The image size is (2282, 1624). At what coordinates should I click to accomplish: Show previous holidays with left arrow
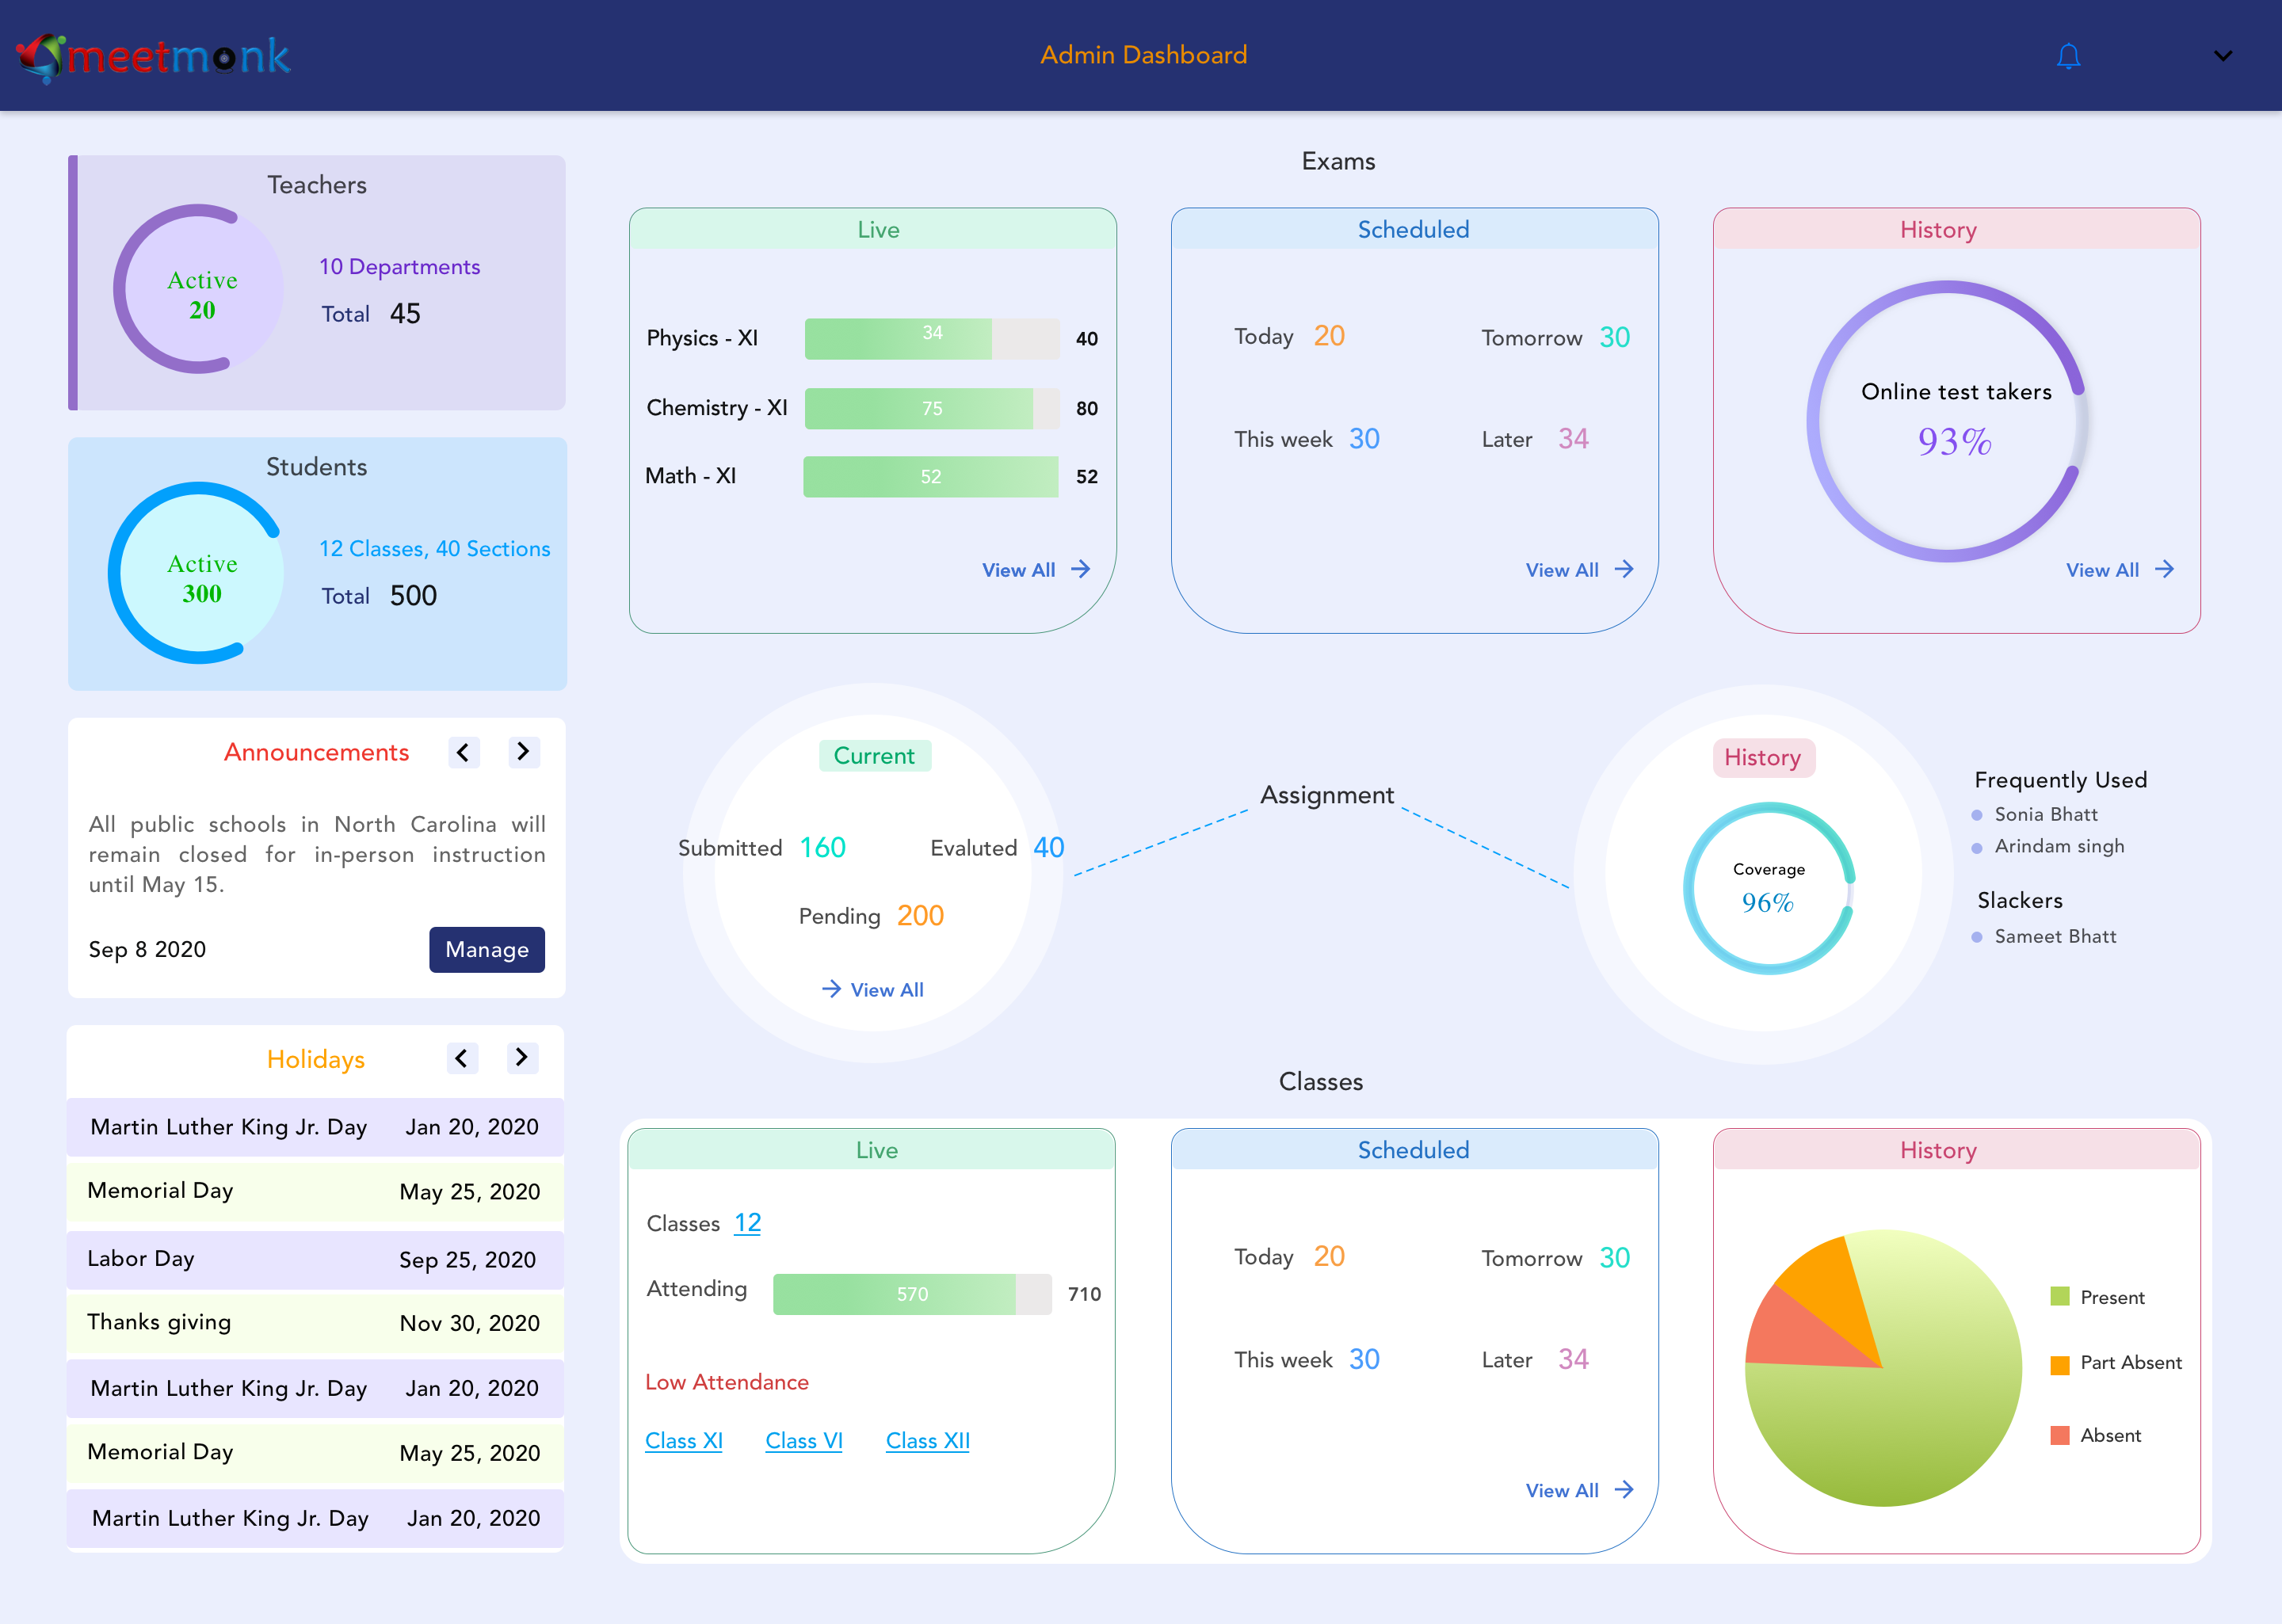point(461,1058)
